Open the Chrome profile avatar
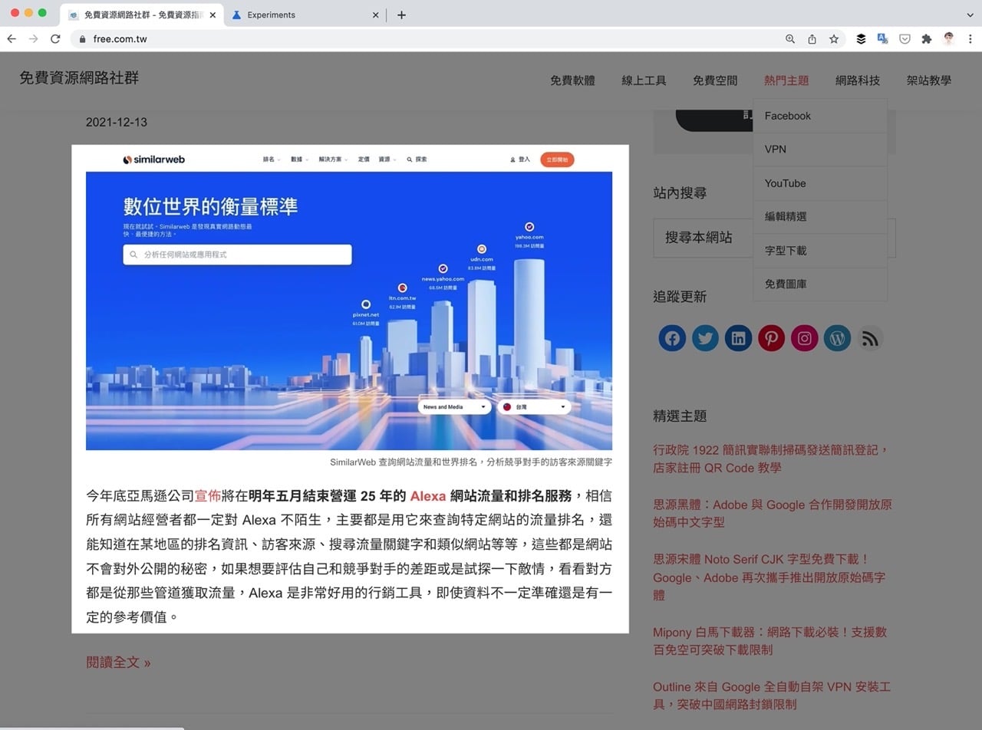Screen dimensions: 982x730 click(x=949, y=38)
